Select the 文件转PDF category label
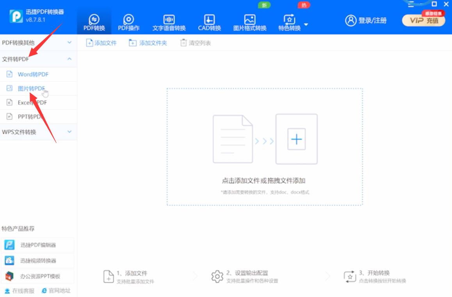Screen dimensions: 452x297 16,59
